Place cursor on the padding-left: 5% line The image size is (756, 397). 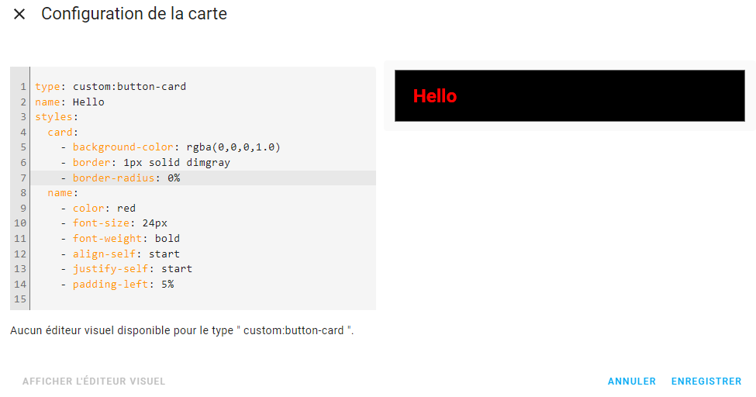pyautogui.click(x=123, y=284)
